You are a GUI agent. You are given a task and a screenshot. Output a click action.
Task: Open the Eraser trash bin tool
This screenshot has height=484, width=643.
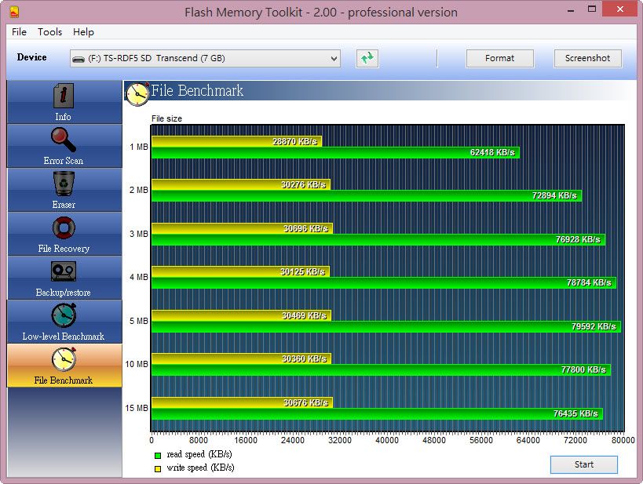coord(63,184)
